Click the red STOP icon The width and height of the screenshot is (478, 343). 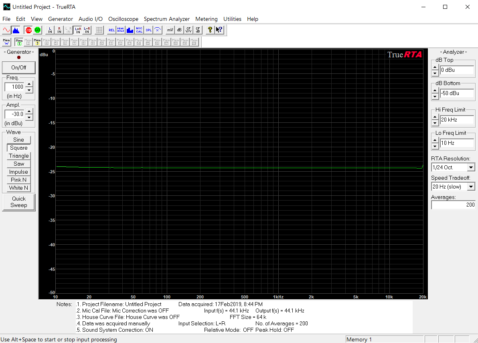(x=28, y=30)
